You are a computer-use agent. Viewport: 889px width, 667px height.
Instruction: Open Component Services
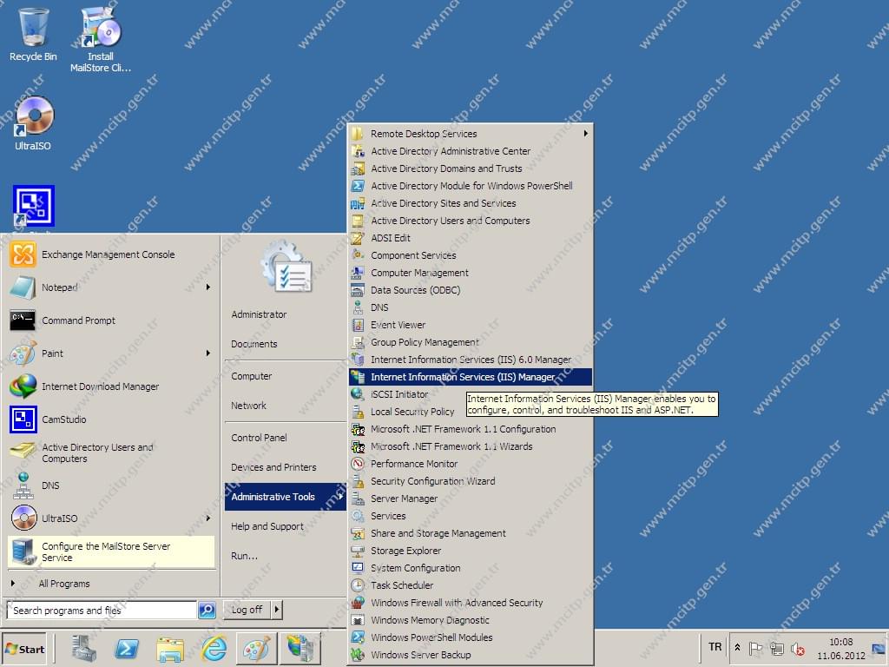471,256
